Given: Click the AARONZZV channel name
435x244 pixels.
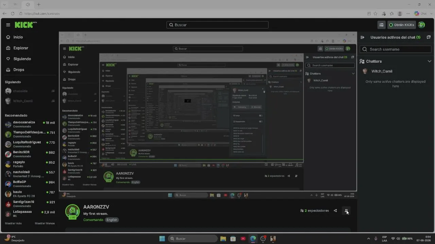Looking at the screenshot, I should (x=96, y=207).
